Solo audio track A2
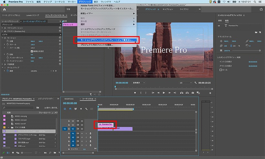 [86, 137]
